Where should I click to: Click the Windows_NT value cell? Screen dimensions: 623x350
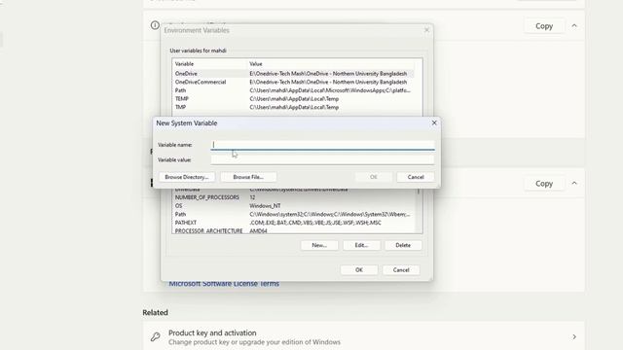(265, 205)
